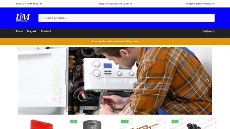Open the red product thumbnail
The height and width of the screenshot is (129, 230).
coord(41,124)
